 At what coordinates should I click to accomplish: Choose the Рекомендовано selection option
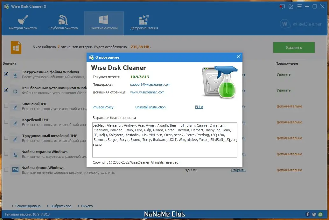[x=28, y=206]
